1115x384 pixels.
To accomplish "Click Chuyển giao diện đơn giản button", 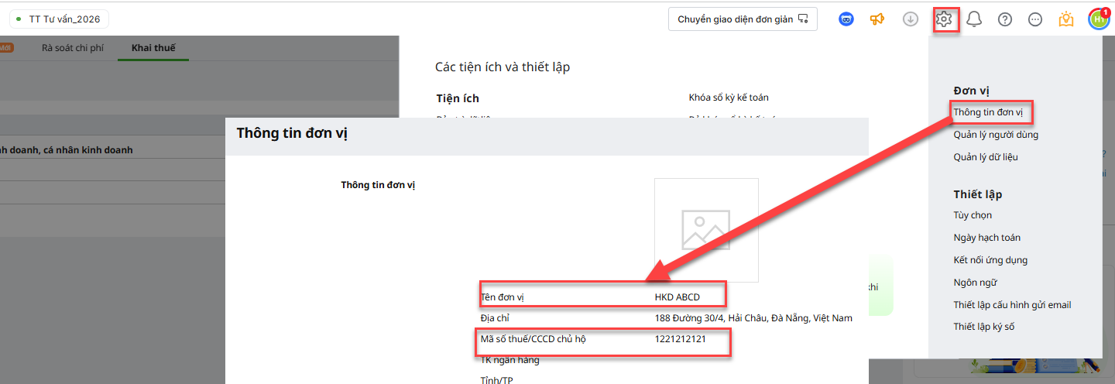I will click(742, 19).
